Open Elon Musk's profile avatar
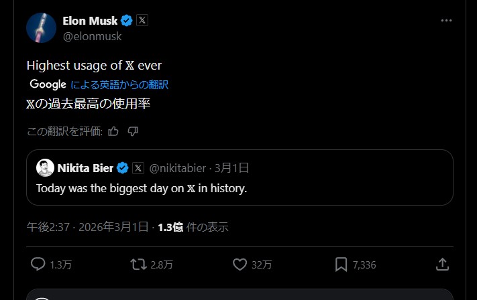Screen dimensions: 477x300 click(41, 27)
